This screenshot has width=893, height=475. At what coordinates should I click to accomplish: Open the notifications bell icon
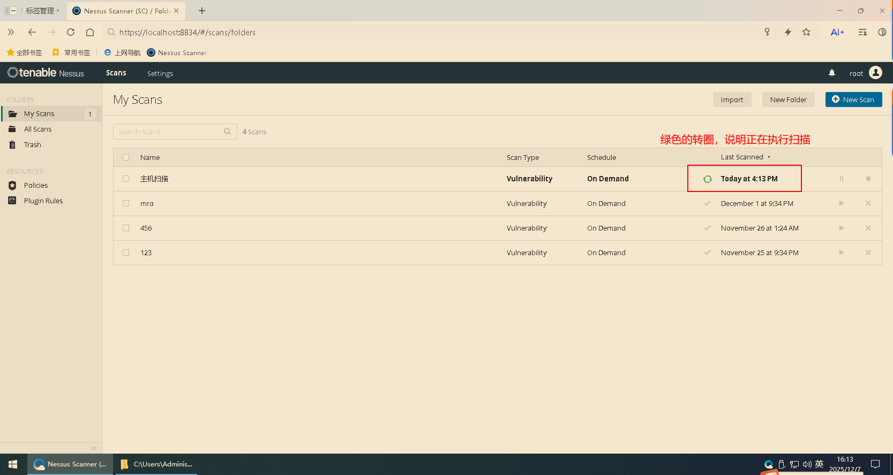coord(831,73)
